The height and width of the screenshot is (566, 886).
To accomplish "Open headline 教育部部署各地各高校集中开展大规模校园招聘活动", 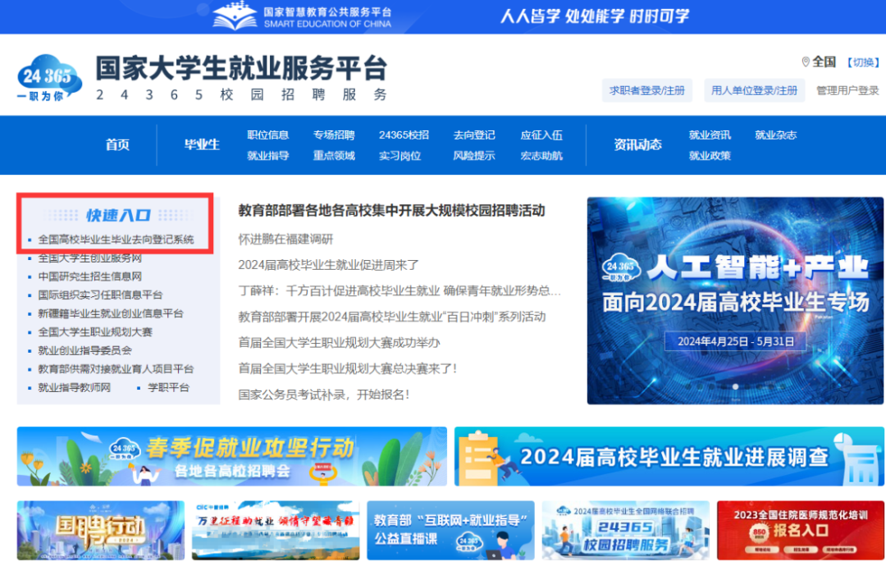I will click(x=391, y=211).
